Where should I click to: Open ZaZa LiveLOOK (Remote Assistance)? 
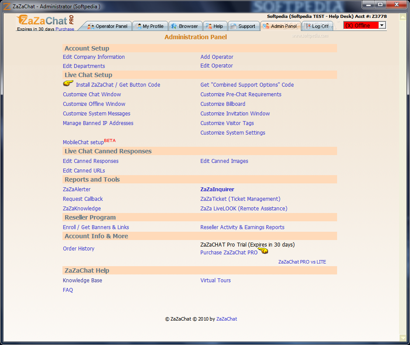coord(244,208)
